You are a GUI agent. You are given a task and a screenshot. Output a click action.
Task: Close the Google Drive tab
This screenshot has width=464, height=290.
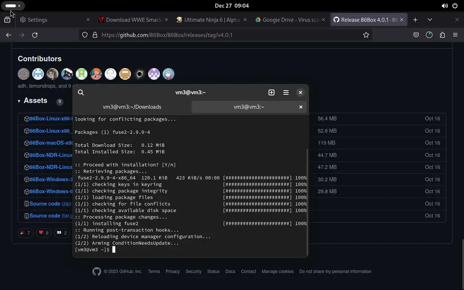[x=323, y=20]
